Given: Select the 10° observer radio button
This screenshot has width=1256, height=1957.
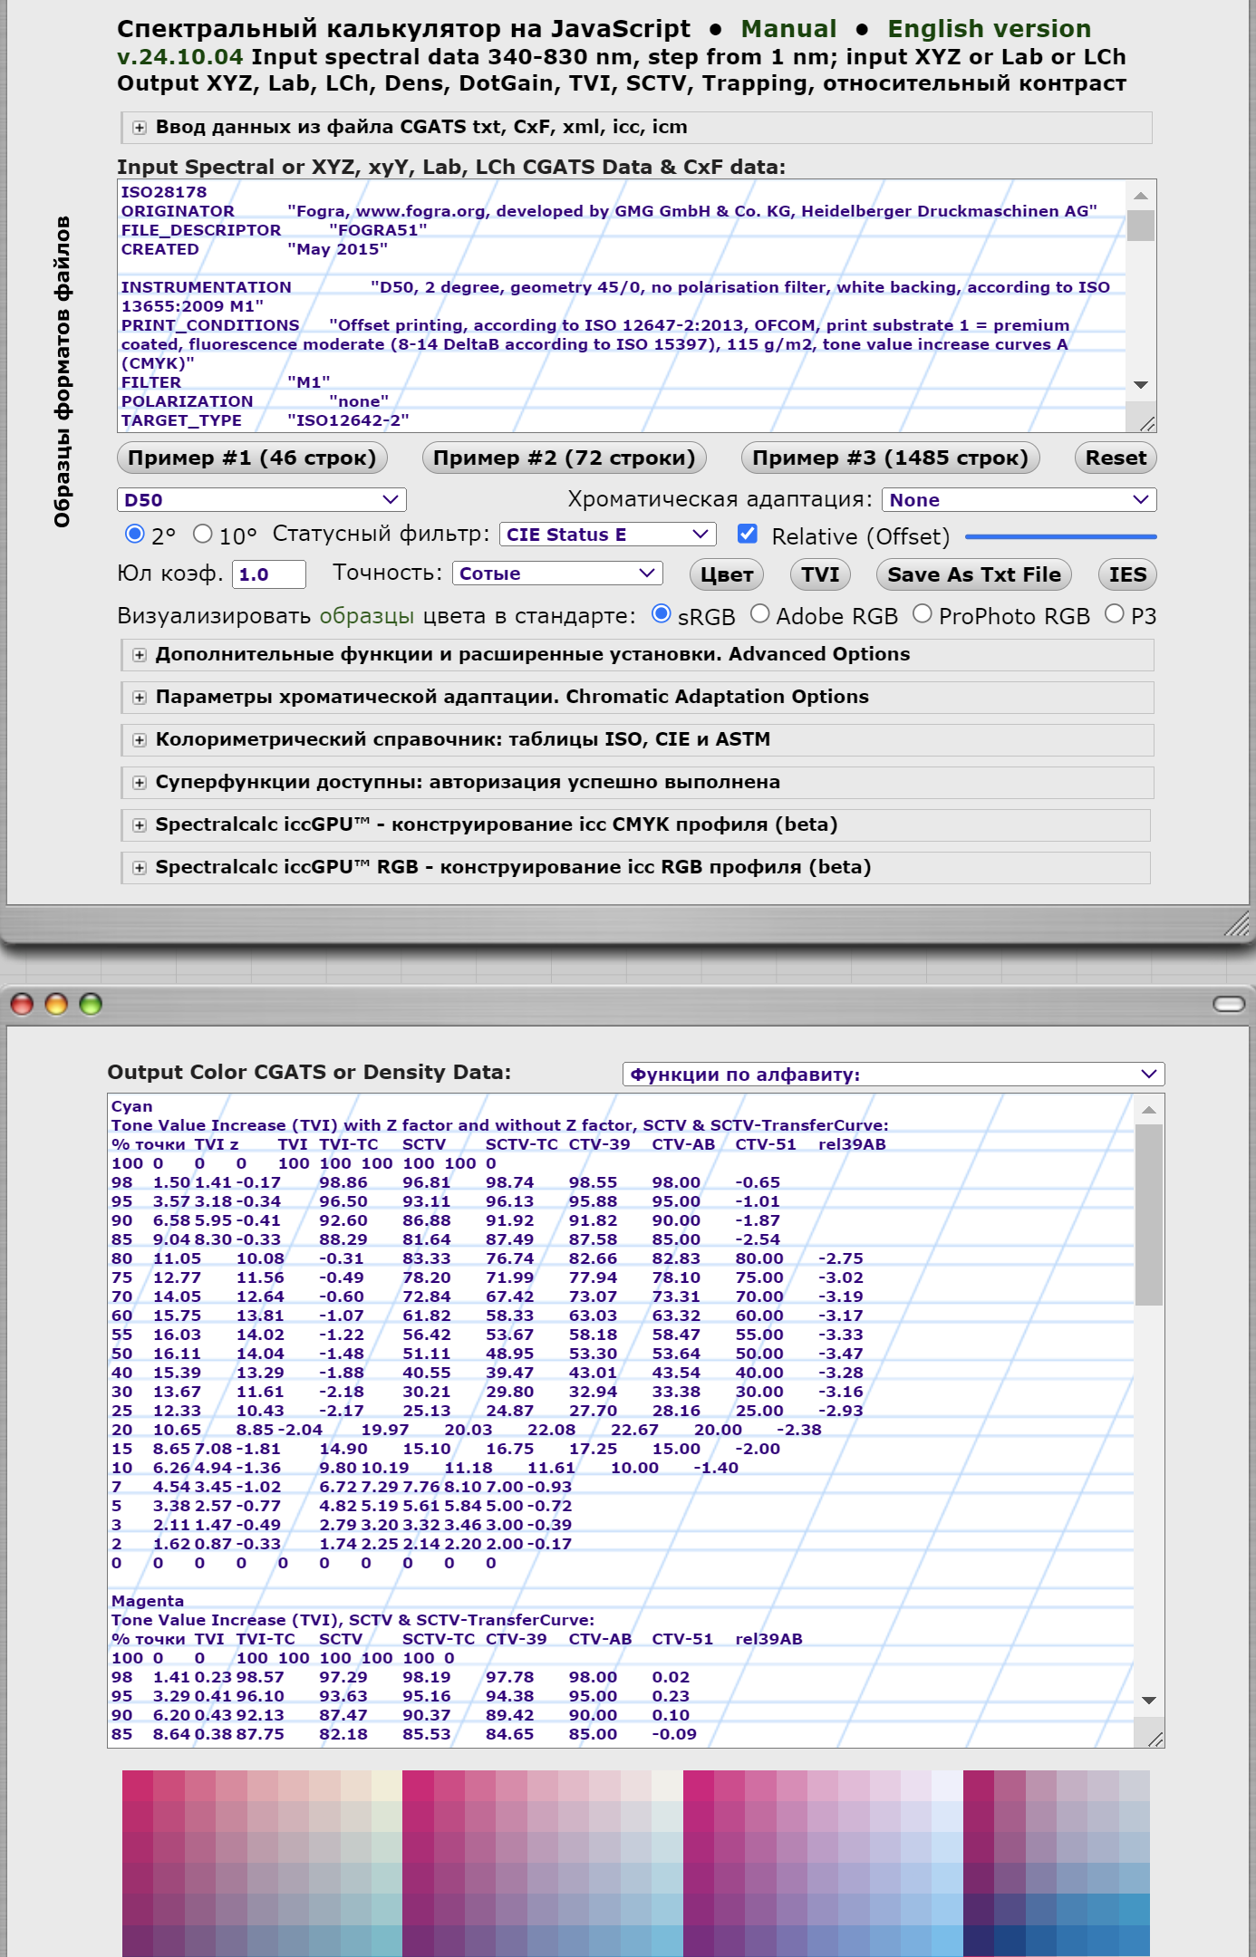Looking at the screenshot, I should click(203, 535).
